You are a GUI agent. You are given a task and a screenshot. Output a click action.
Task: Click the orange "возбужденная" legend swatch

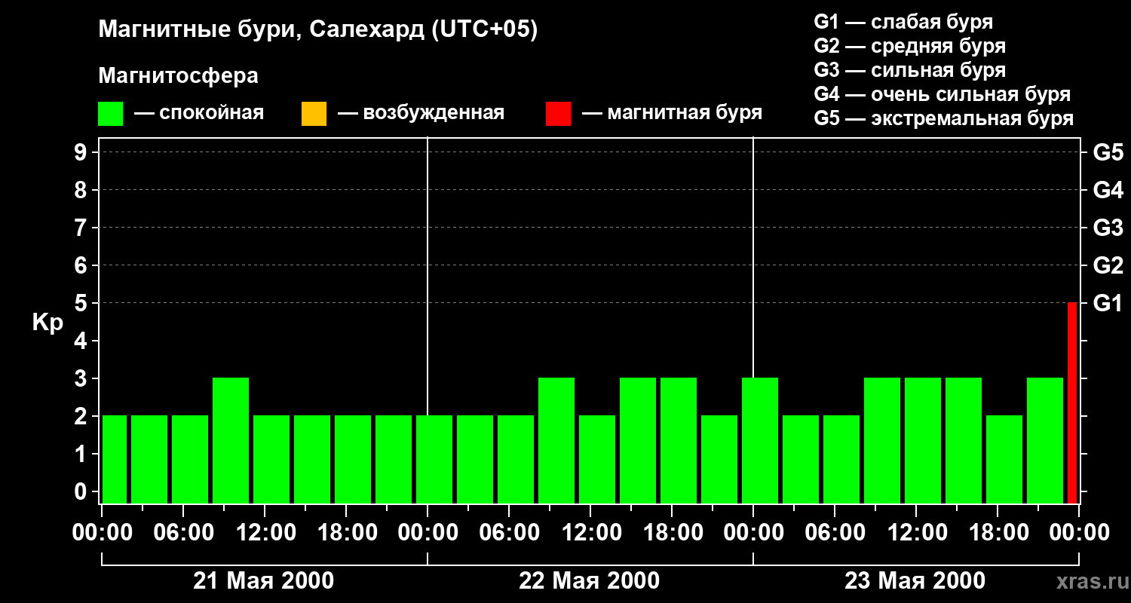(x=314, y=114)
